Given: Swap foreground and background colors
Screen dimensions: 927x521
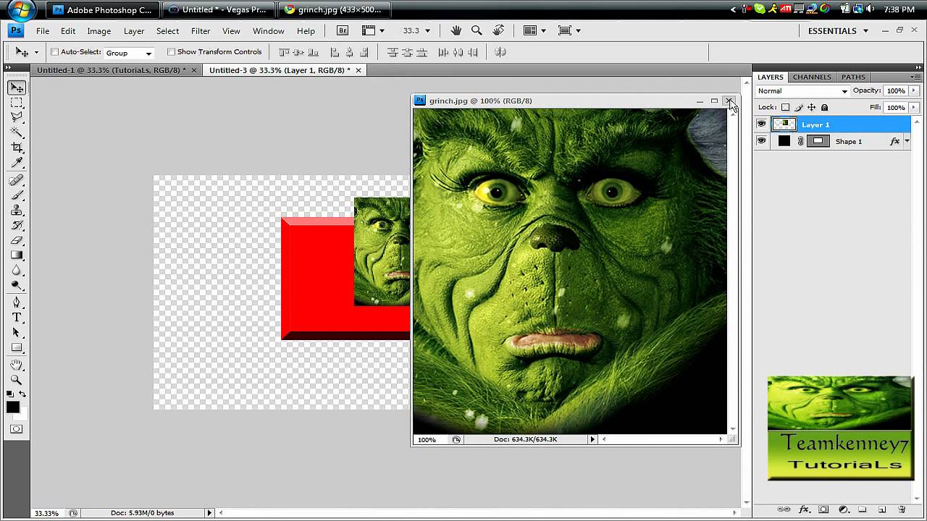Looking at the screenshot, I should pos(22,394).
